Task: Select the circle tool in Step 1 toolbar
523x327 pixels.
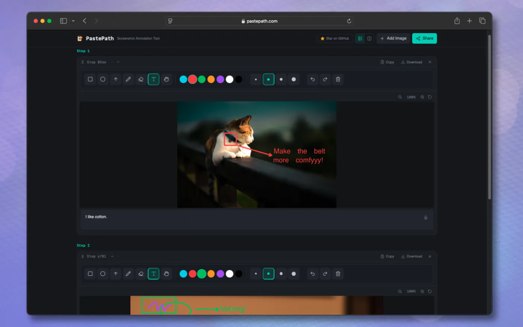Action: click(x=103, y=79)
